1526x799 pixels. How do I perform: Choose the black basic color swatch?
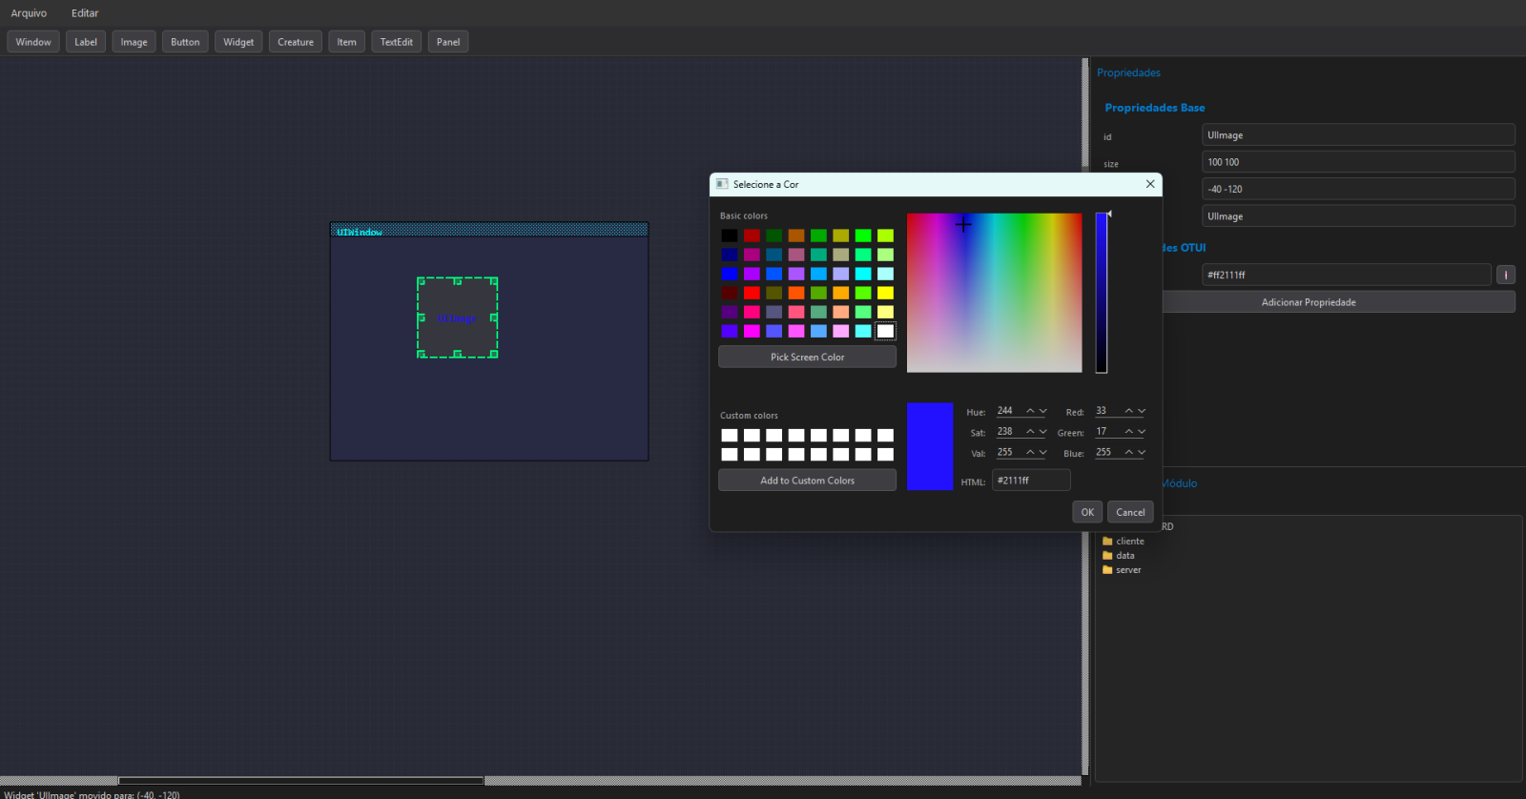pyautogui.click(x=730, y=236)
